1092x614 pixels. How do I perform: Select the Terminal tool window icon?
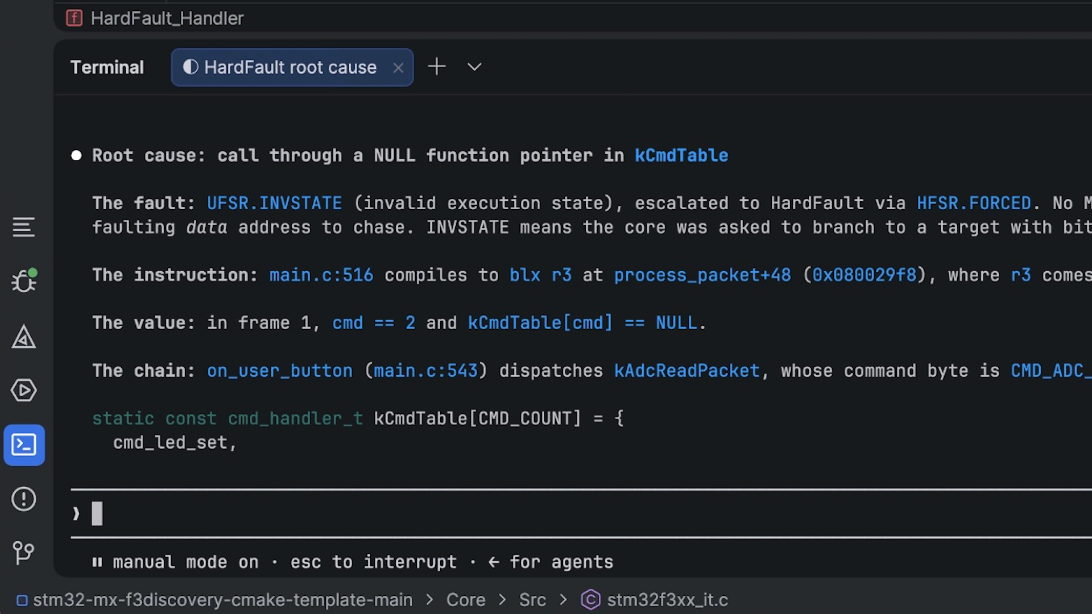pyautogui.click(x=24, y=445)
